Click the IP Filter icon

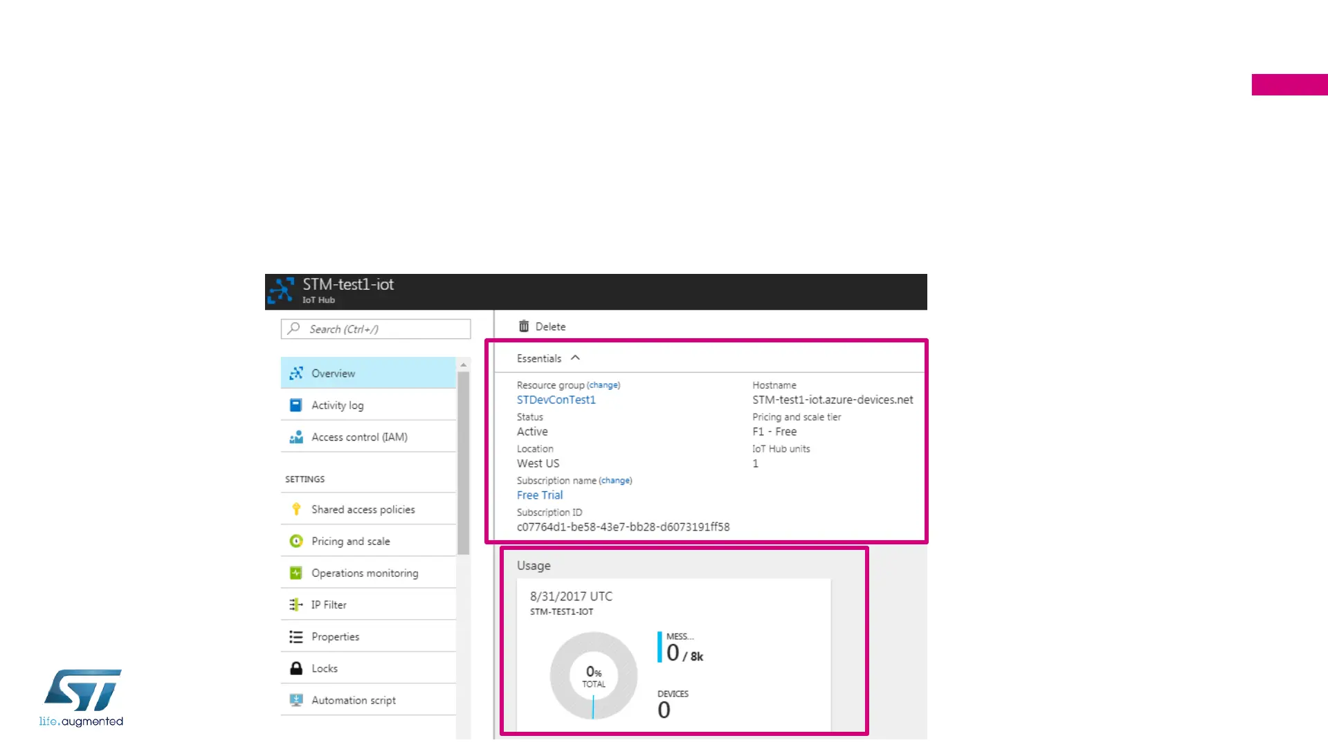[x=296, y=605]
